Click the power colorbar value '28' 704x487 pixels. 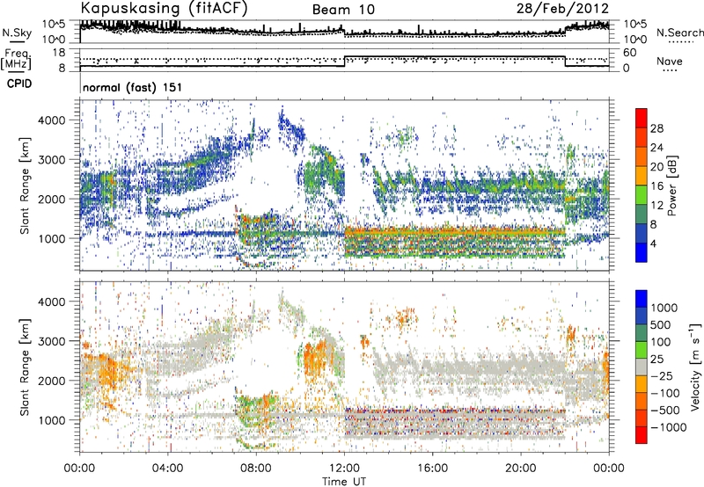point(656,128)
